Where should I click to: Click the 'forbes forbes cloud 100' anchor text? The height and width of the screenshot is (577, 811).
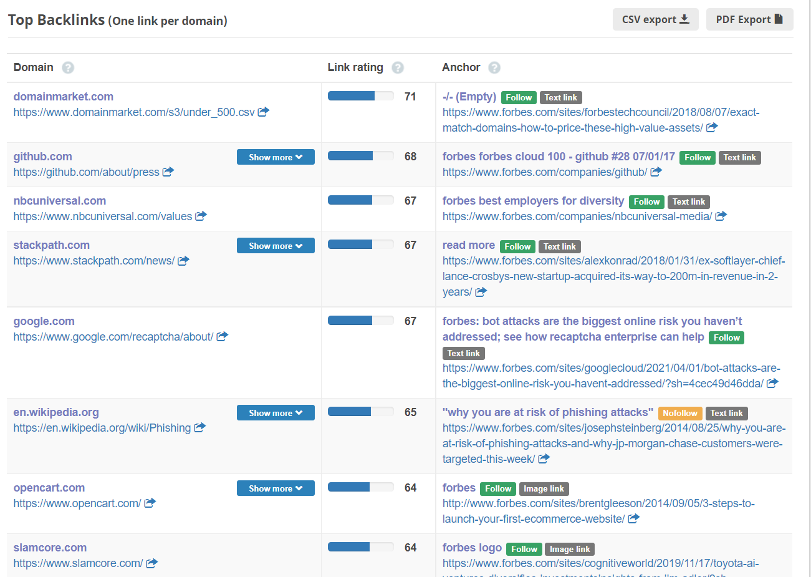point(559,157)
